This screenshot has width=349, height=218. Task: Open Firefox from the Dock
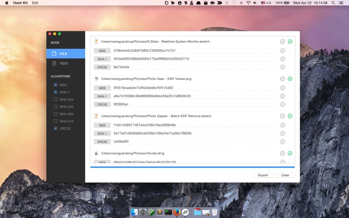pos(177,212)
